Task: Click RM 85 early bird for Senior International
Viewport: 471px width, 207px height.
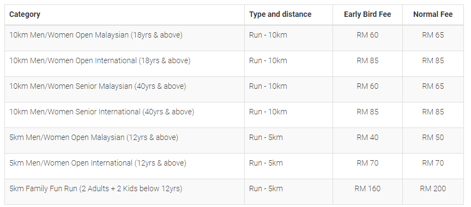Action: [367, 112]
